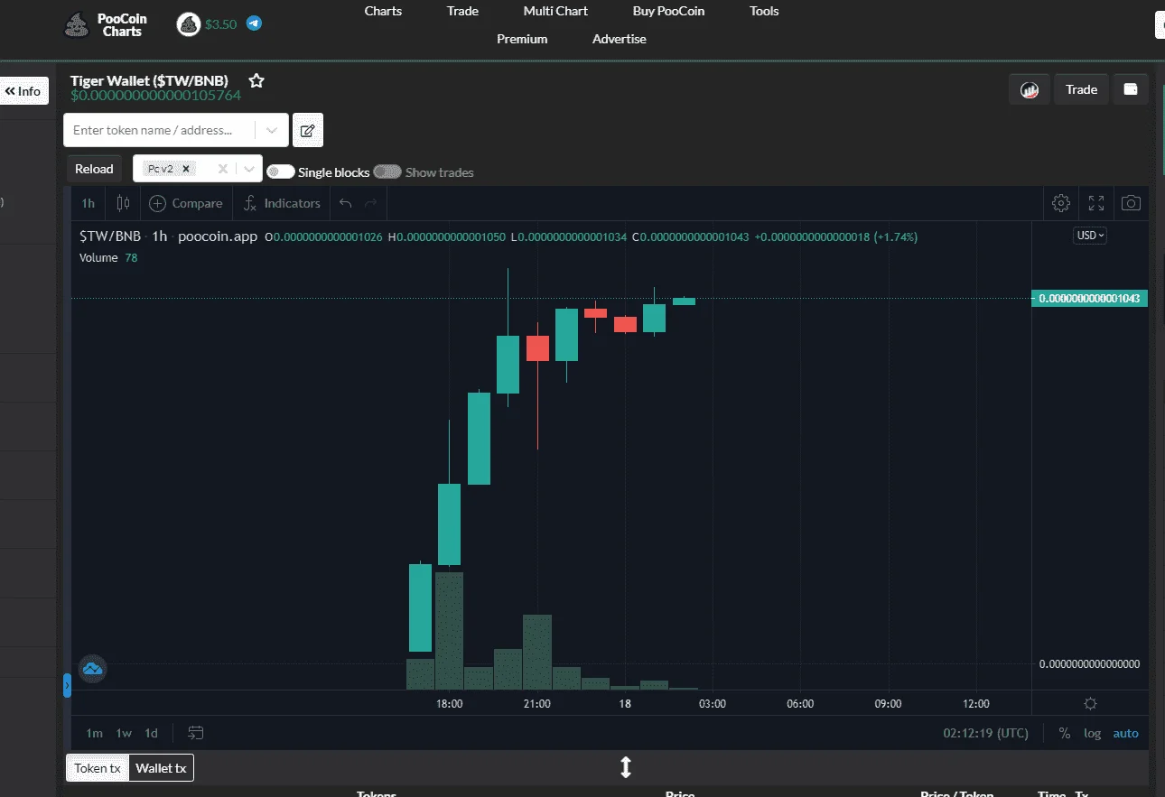Switch to the Token tx tab
The height and width of the screenshot is (797, 1165).
coord(98,768)
